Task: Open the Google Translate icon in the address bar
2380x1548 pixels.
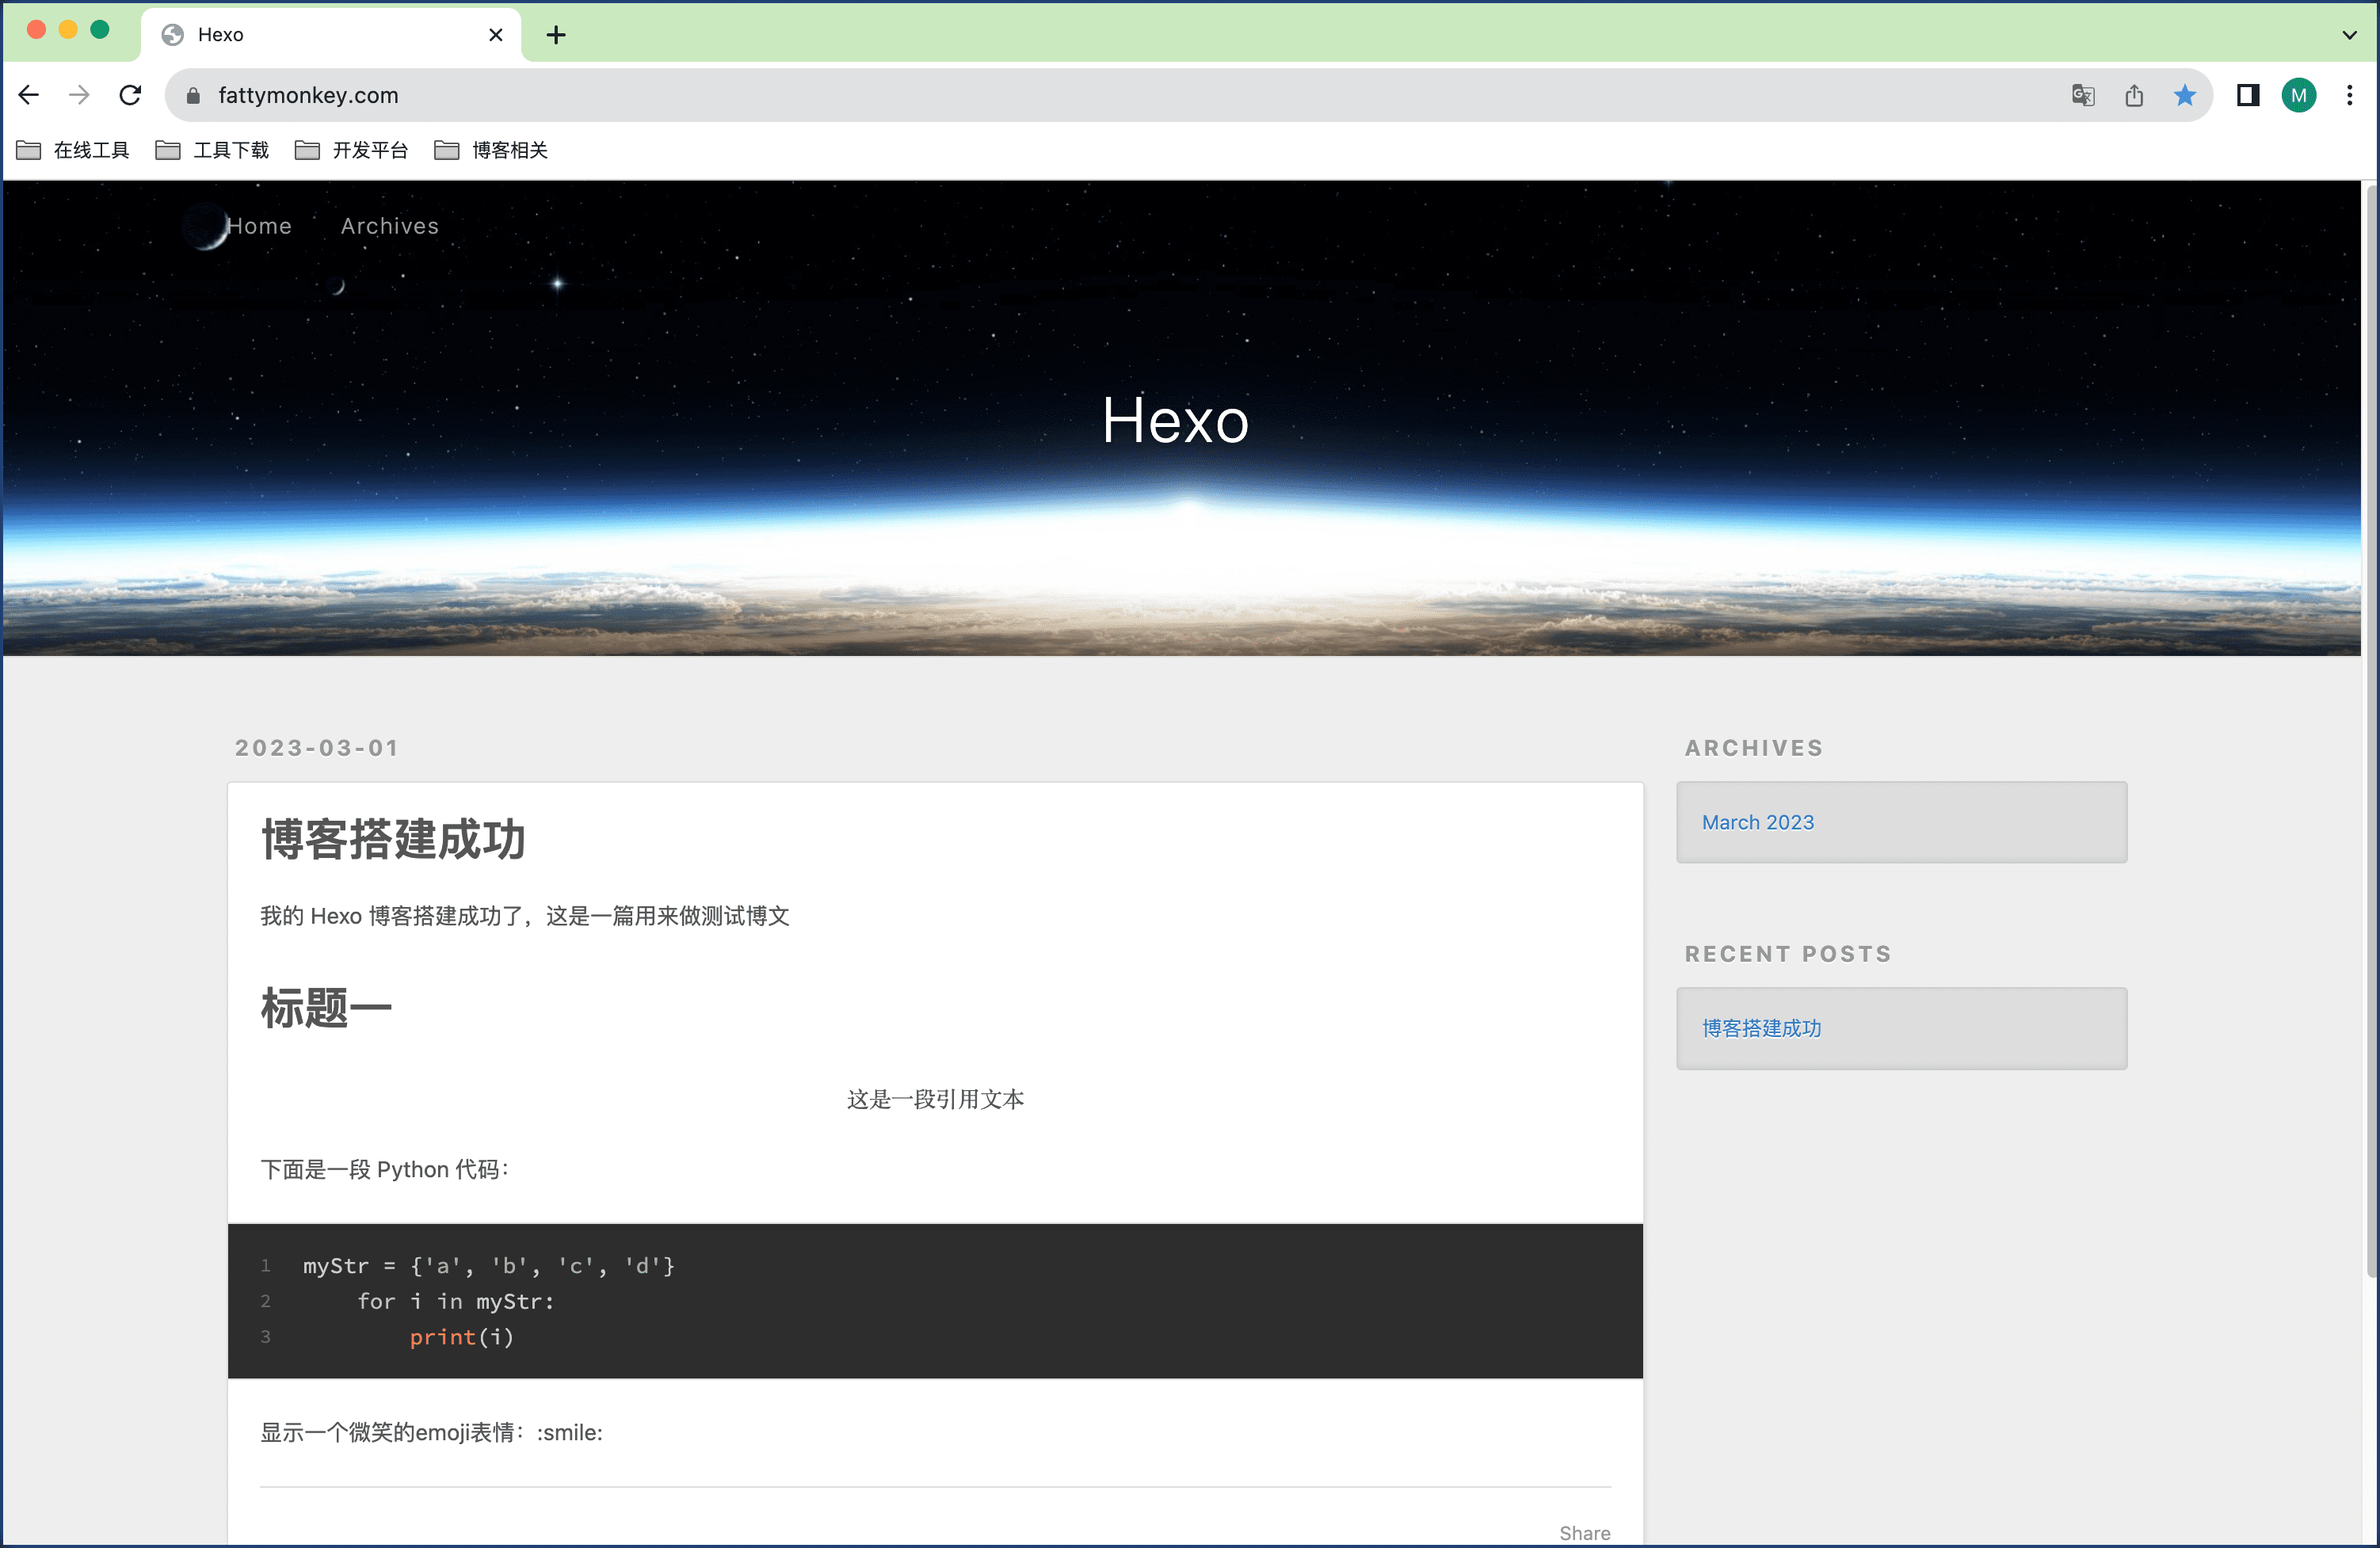Action: click(2083, 95)
